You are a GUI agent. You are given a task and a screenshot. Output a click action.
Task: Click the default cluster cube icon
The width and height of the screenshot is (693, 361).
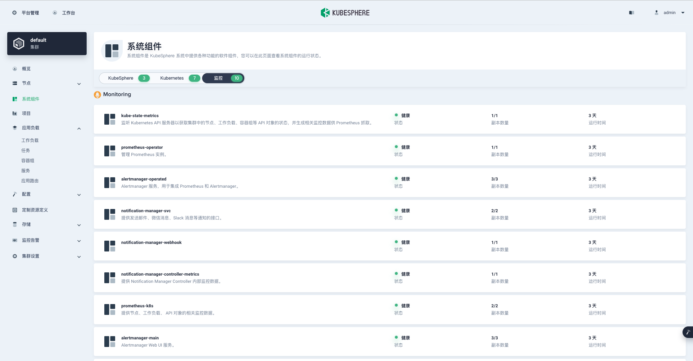coord(19,44)
